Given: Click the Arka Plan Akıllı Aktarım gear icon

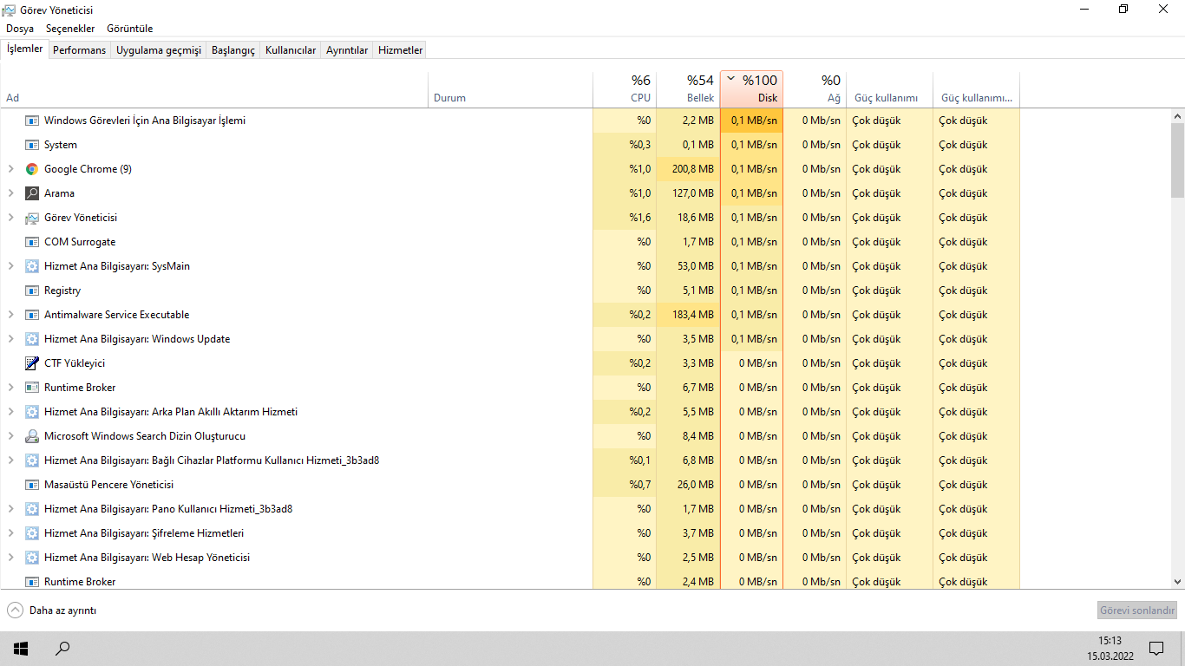Looking at the screenshot, I should pos(32,412).
